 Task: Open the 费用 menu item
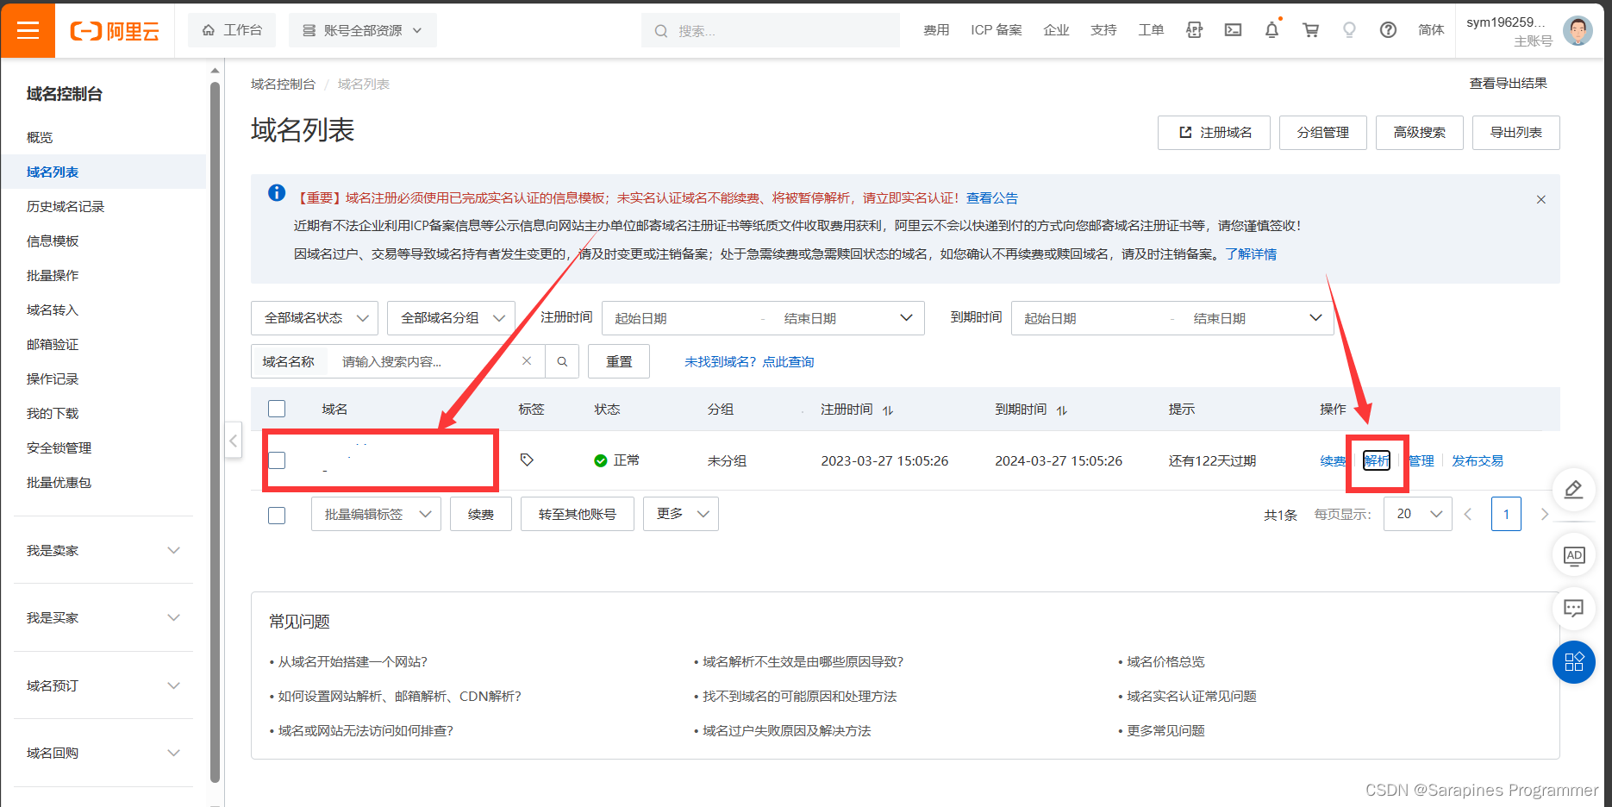click(936, 30)
